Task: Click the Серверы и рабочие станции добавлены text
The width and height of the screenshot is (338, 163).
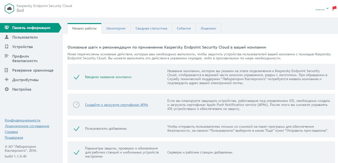Action: [200, 152]
